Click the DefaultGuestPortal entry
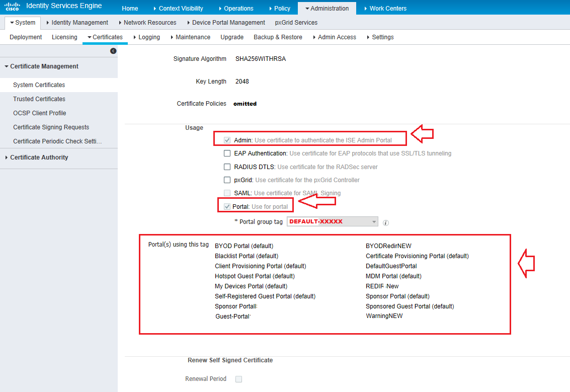The height and width of the screenshot is (392, 570). [x=391, y=266]
